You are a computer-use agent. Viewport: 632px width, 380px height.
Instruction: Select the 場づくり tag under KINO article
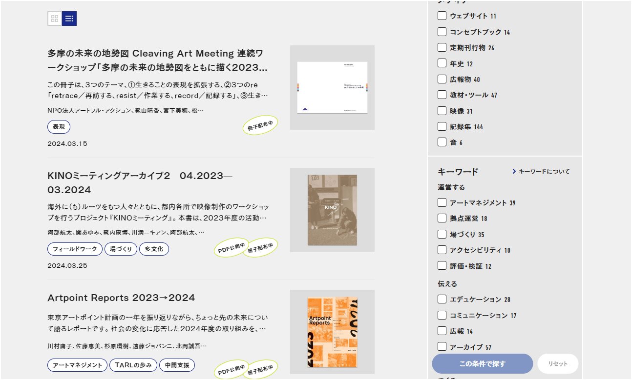[x=121, y=249]
